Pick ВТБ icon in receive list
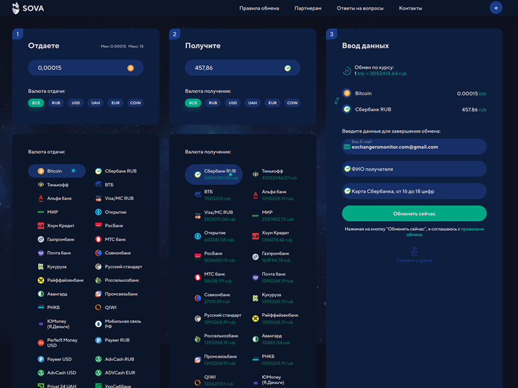 click(197, 195)
